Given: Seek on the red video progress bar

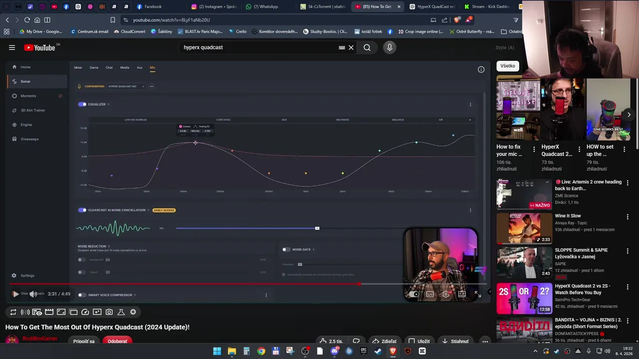Looking at the screenshot, I should tap(247, 284).
